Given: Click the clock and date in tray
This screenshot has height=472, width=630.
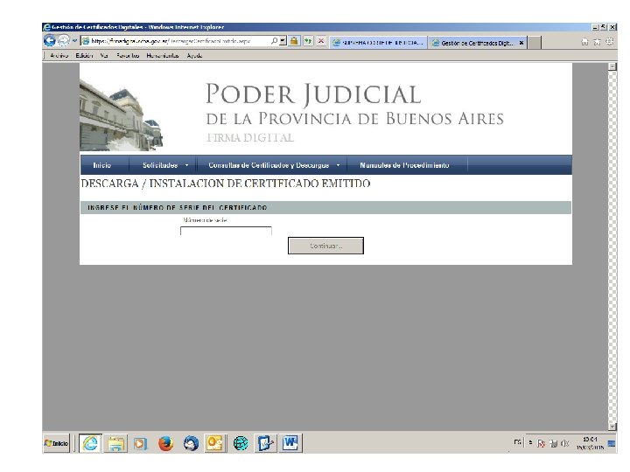Looking at the screenshot, I should click(x=590, y=443).
